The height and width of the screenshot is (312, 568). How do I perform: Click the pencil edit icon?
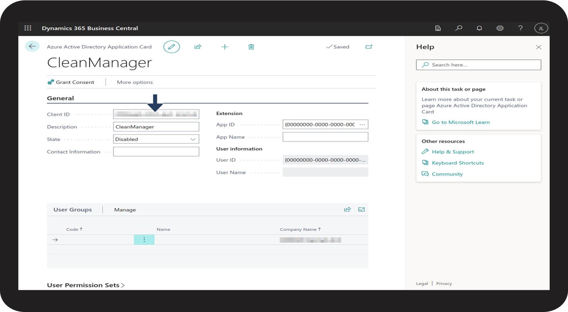(172, 47)
